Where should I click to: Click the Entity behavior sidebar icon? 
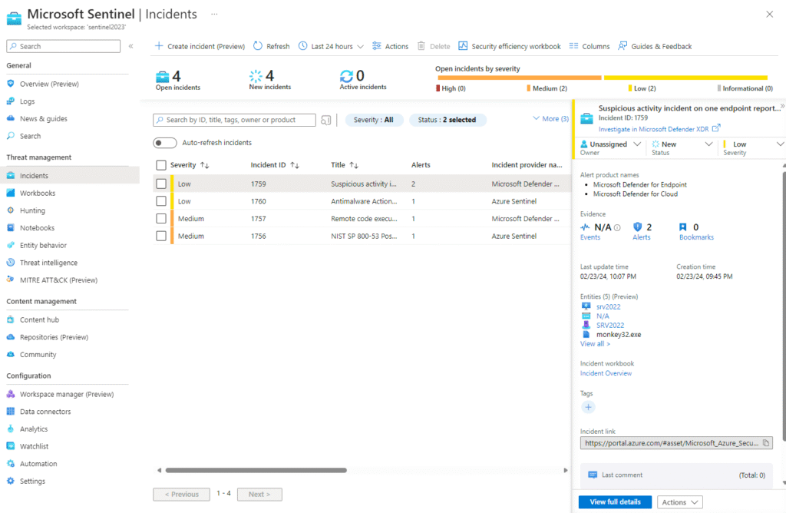pyautogui.click(x=11, y=245)
